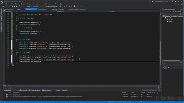Click the Properties panel wrench icon
This screenshot has width=184, height=103.
(x=168, y=68)
